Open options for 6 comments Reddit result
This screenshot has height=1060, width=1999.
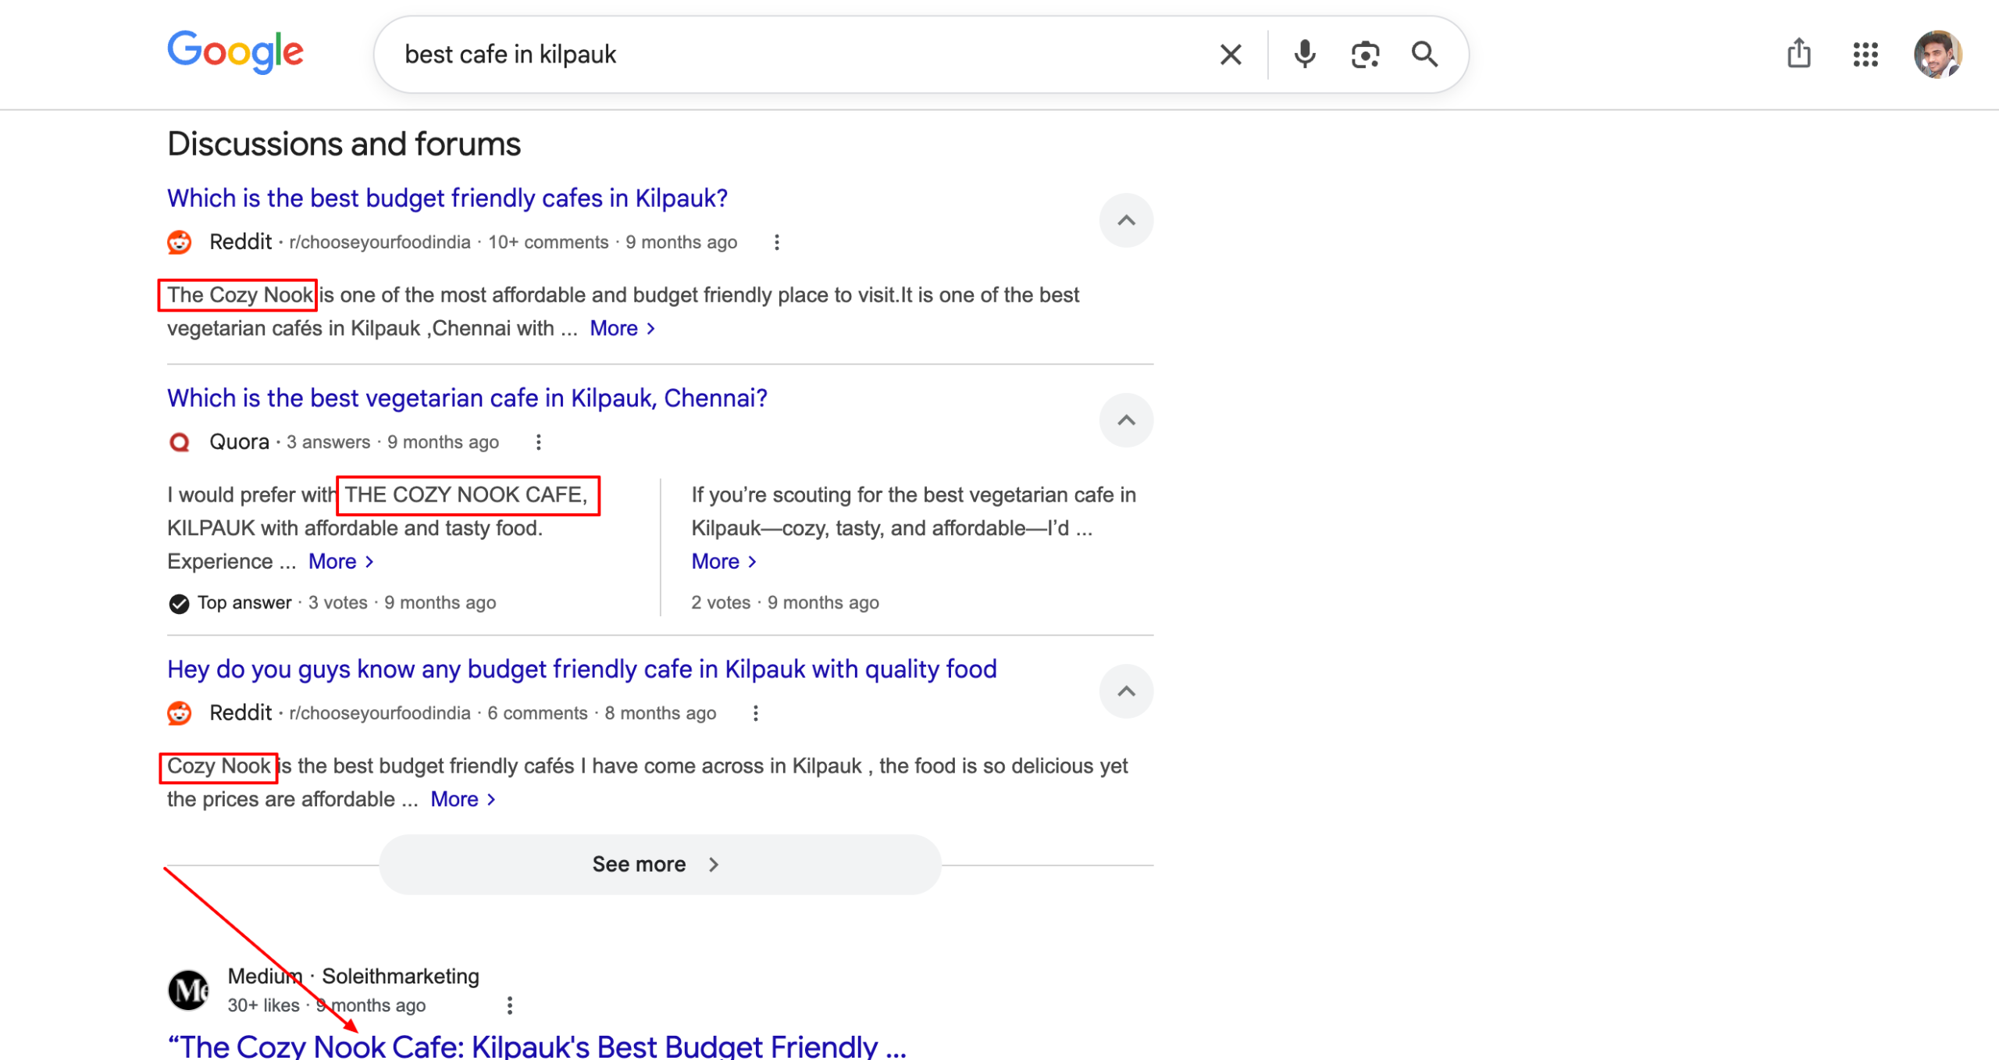pyautogui.click(x=755, y=714)
